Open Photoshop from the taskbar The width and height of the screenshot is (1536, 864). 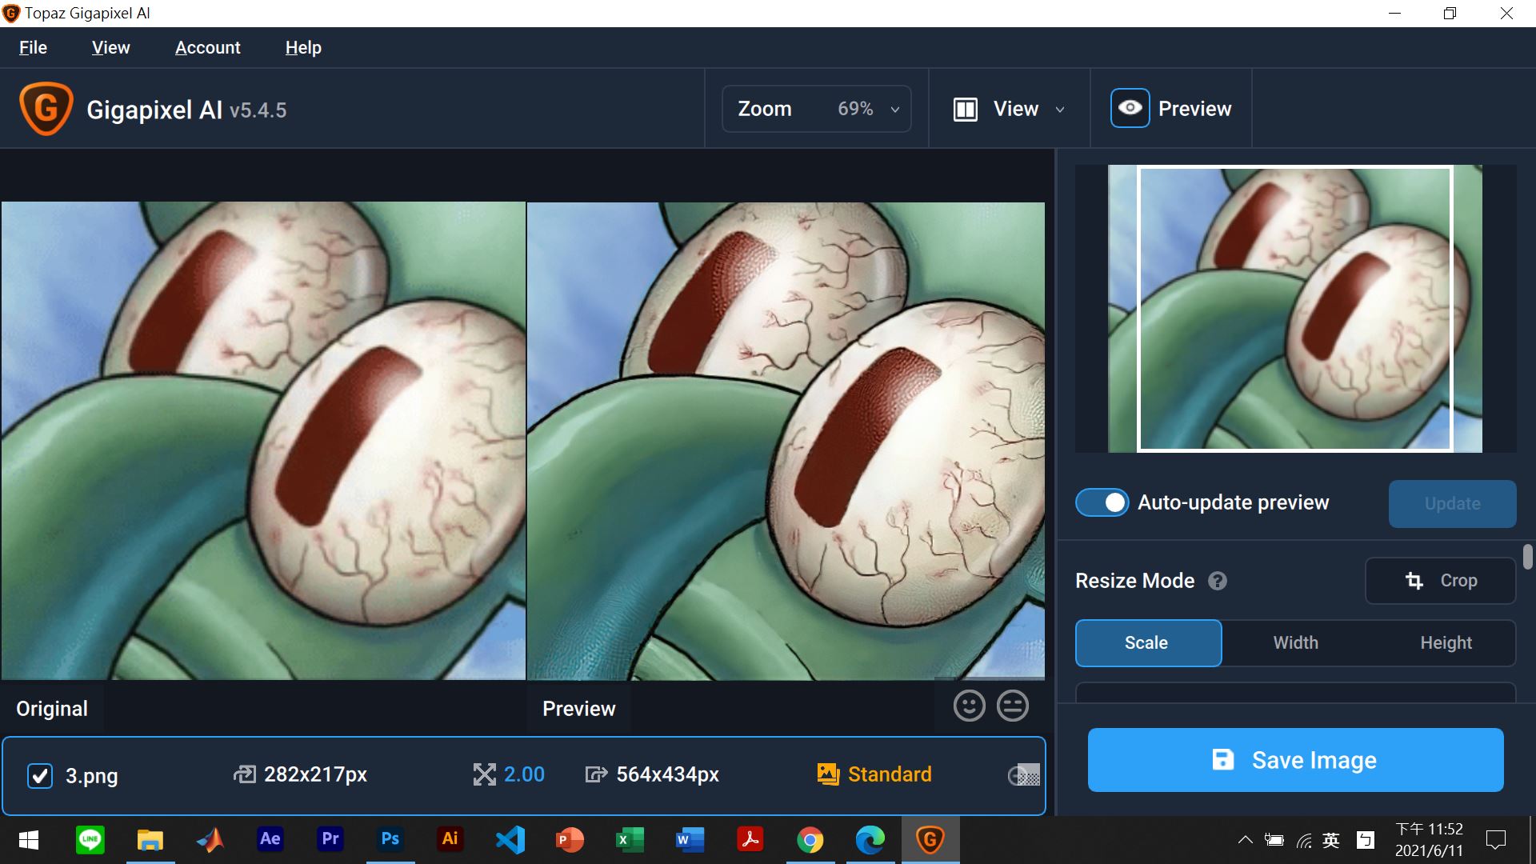(x=390, y=839)
